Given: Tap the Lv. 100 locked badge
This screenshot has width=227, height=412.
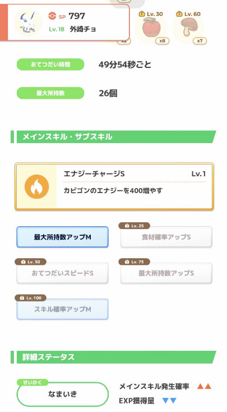Looking at the screenshot, I should [x=31, y=298].
